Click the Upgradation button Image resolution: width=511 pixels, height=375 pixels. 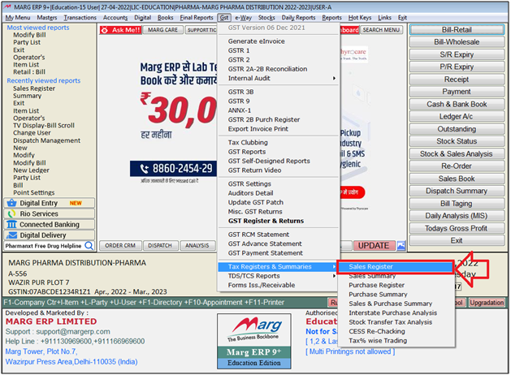487,303
